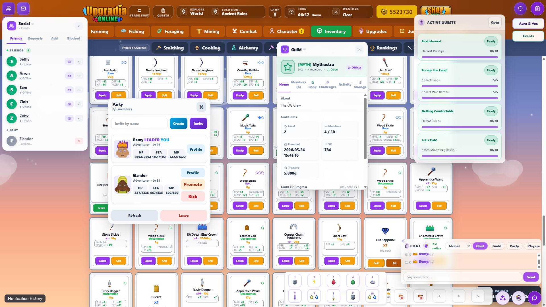Select the Alchemy profession tab

(245, 48)
